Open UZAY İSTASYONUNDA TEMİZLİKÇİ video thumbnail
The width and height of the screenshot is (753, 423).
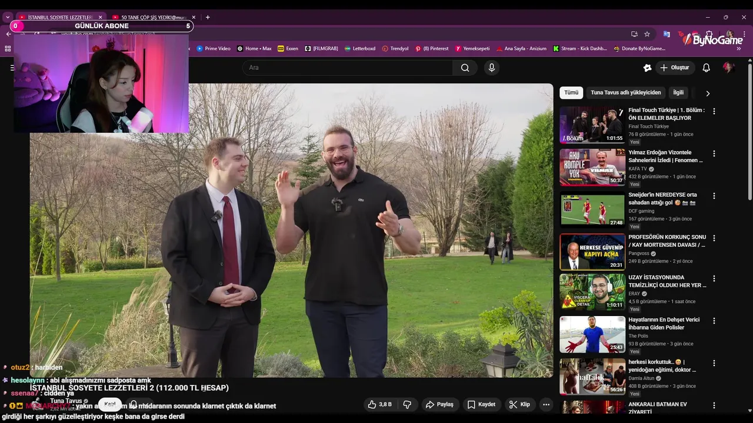coord(592,292)
